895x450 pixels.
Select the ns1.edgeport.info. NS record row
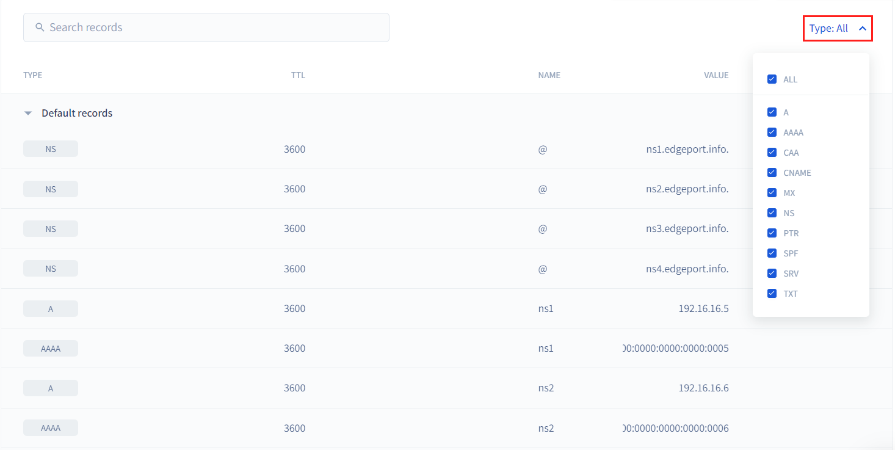coord(366,149)
